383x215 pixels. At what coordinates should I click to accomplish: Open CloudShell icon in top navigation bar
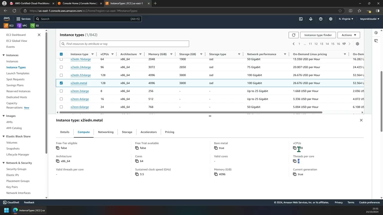point(301,19)
